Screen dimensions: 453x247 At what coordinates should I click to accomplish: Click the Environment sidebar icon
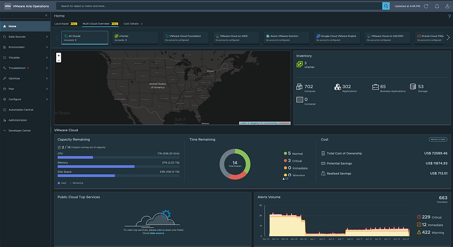[x=5, y=47]
